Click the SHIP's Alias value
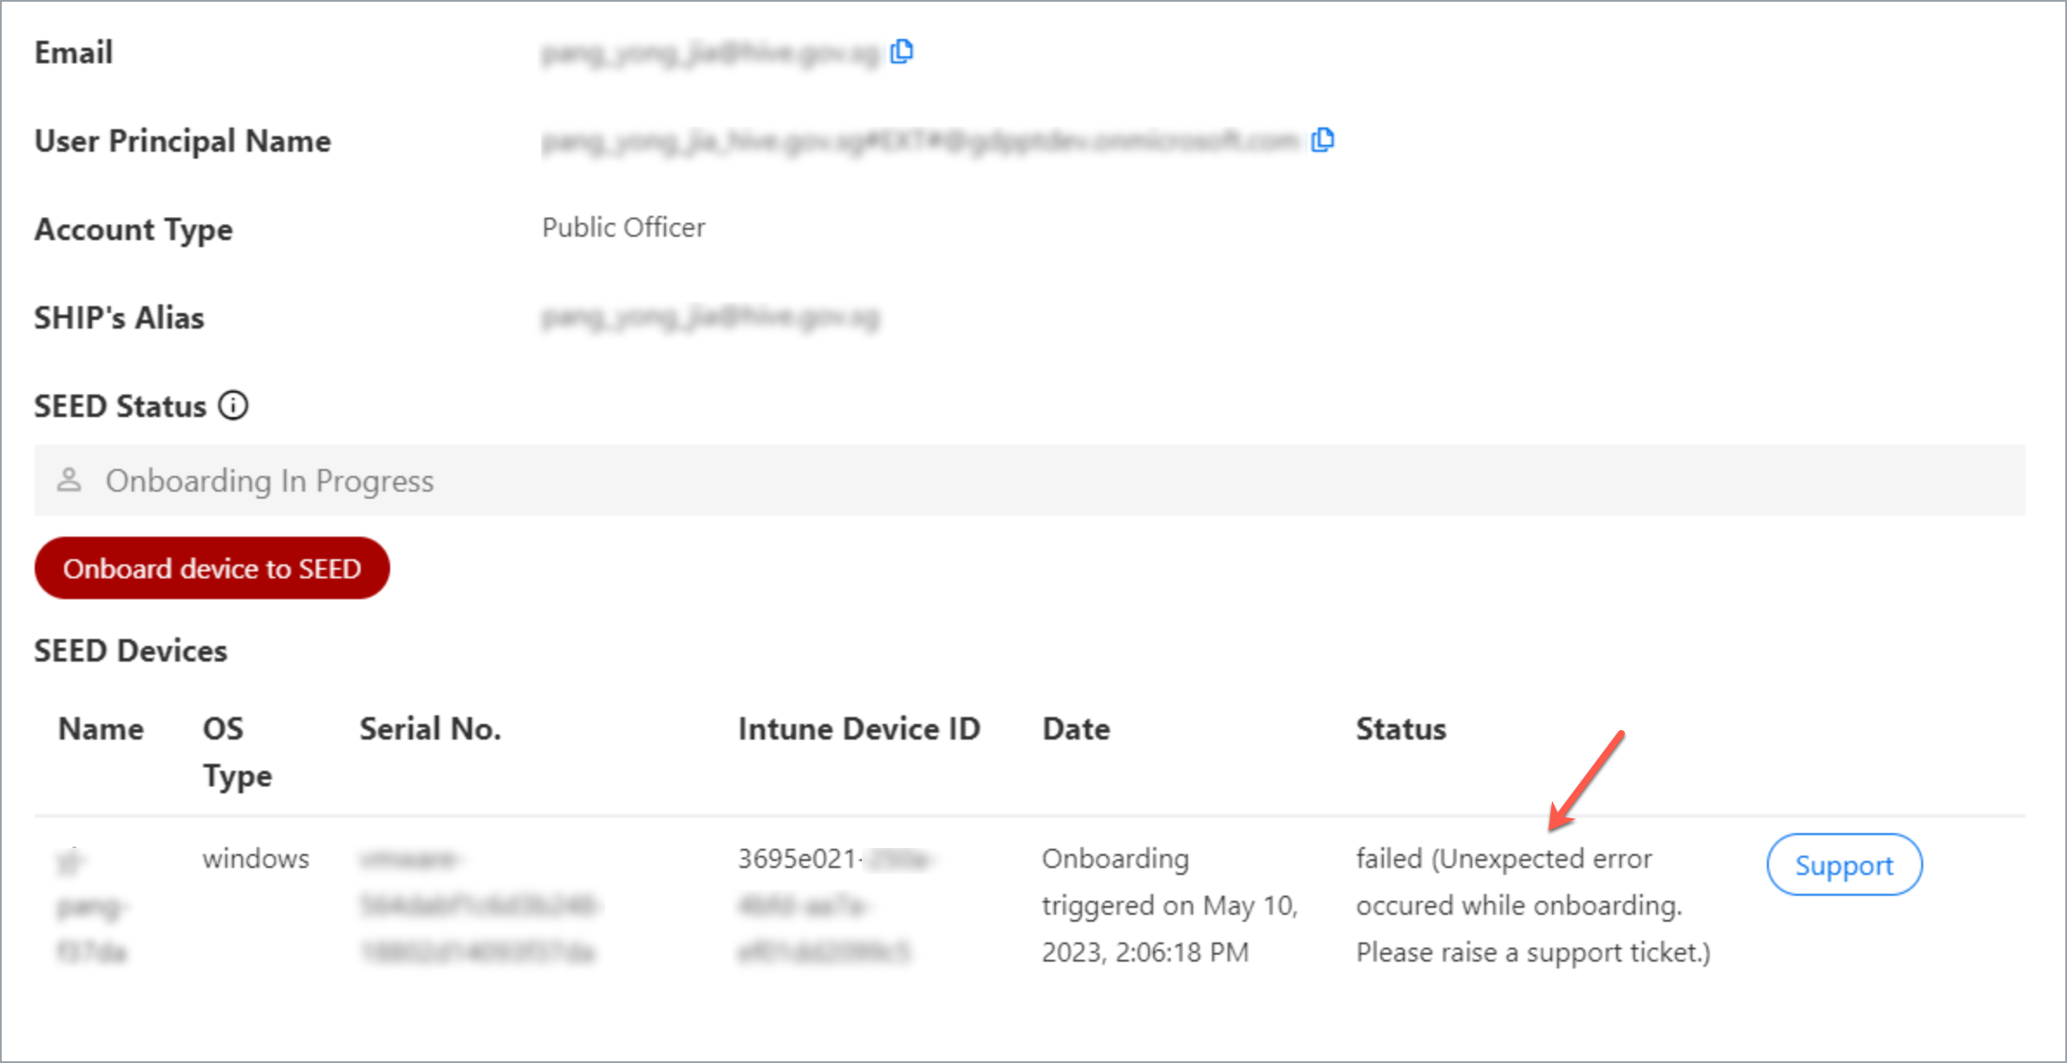 [711, 317]
